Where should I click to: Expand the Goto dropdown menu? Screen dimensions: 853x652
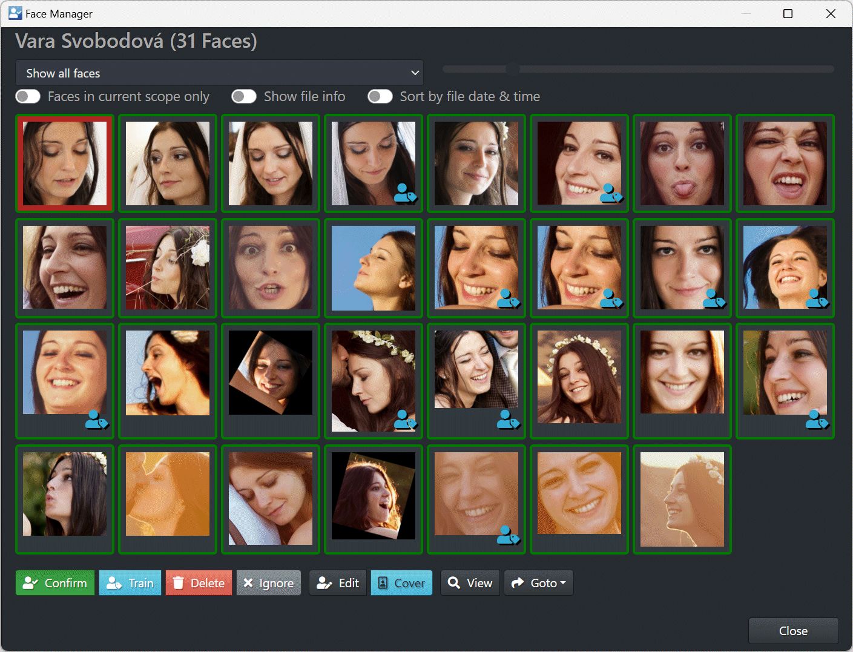[x=563, y=583]
